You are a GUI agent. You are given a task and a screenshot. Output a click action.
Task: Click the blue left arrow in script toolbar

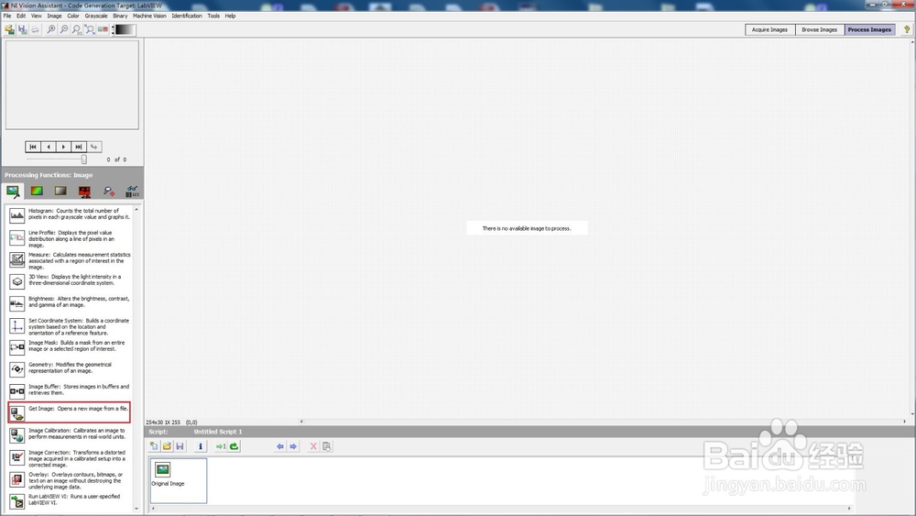click(x=280, y=446)
